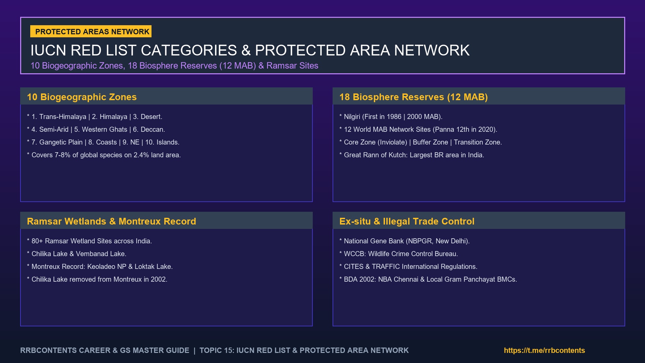Click the Nilgiri First in 1986 bullet
This screenshot has height=363, width=645.
pos(391,117)
